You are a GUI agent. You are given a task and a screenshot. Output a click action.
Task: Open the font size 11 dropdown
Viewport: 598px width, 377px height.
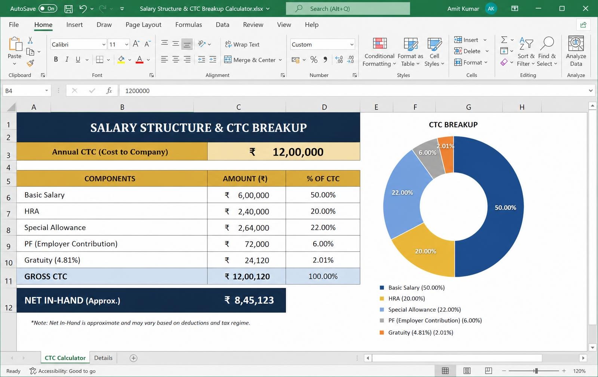coord(127,45)
